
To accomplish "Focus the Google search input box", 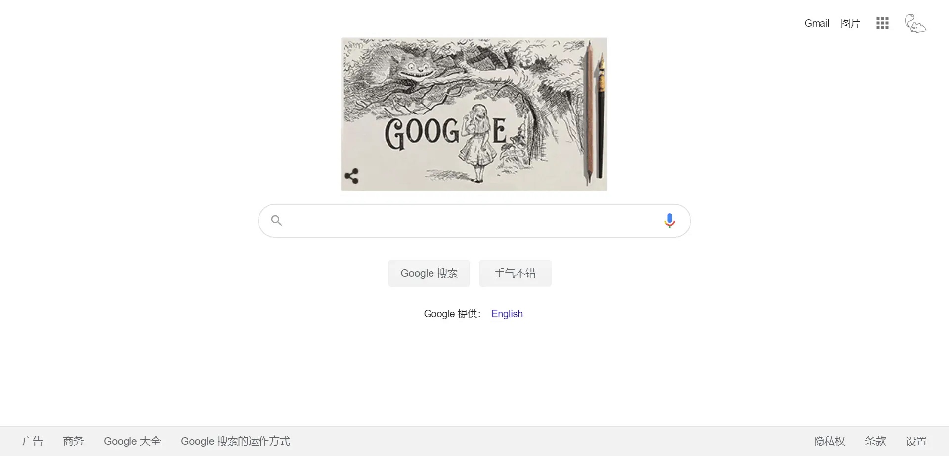I will pos(474,221).
